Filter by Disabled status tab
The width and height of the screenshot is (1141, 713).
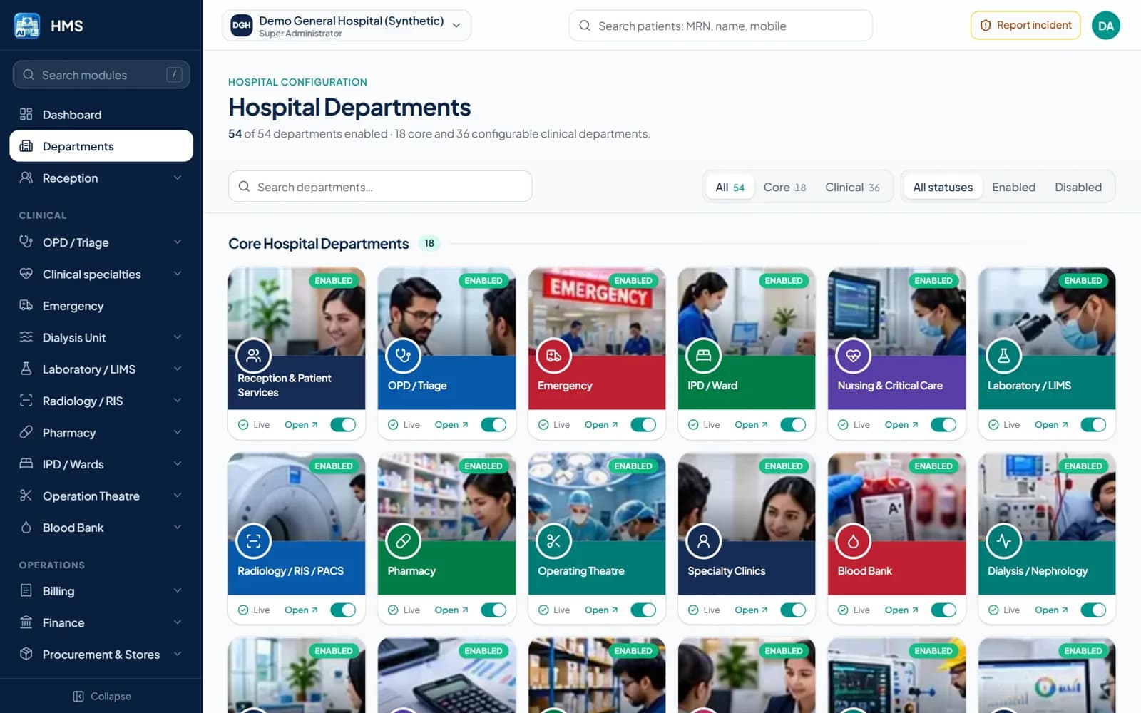coord(1078,187)
